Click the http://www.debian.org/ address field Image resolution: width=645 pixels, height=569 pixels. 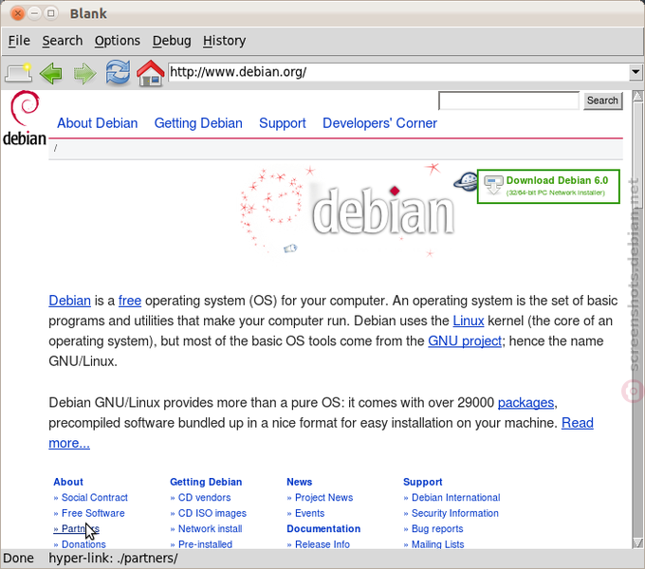click(x=398, y=72)
